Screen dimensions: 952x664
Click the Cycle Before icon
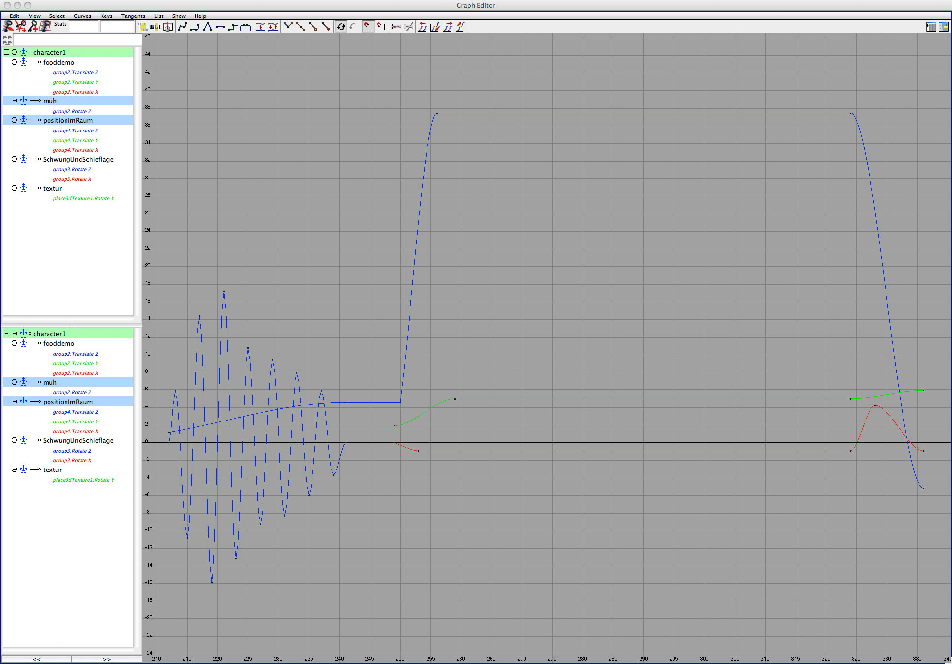point(422,27)
